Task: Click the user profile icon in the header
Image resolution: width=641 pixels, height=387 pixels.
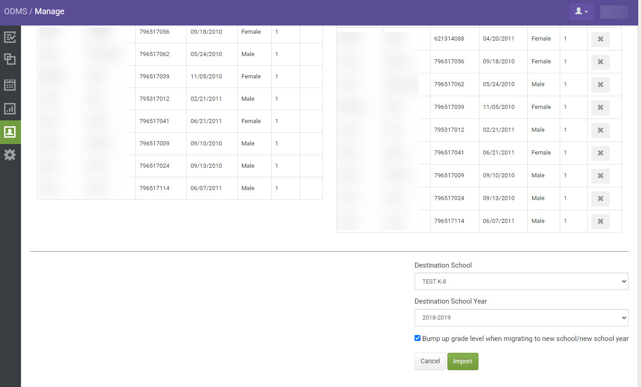Action: tap(579, 11)
